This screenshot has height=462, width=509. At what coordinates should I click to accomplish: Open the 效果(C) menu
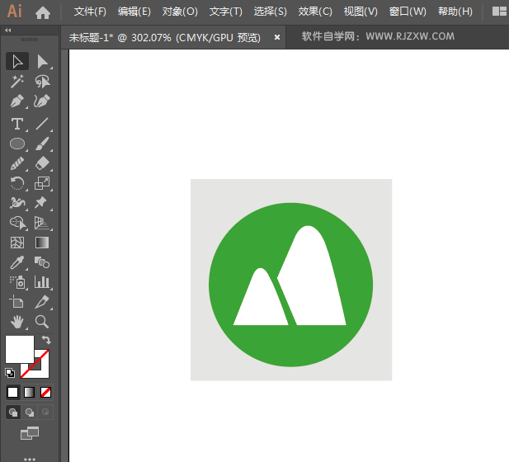tap(315, 12)
